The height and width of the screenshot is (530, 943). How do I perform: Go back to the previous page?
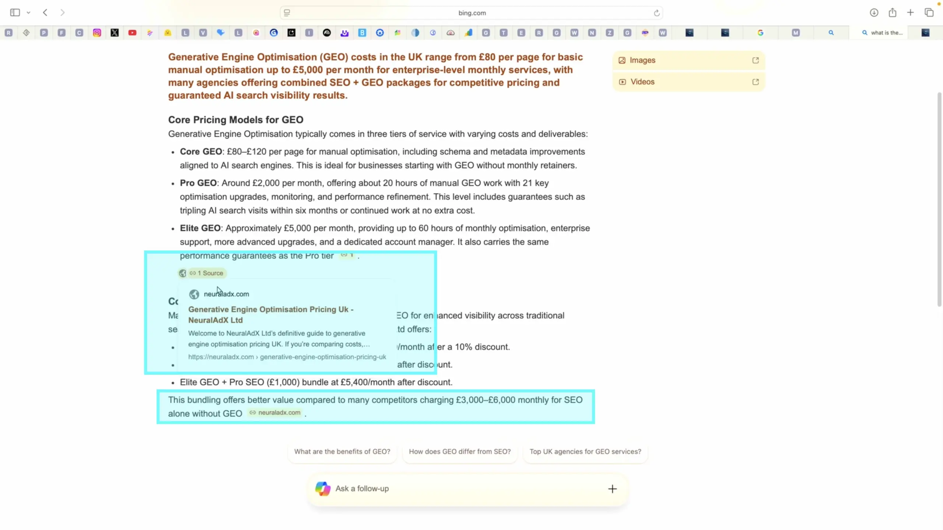(x=45, y=13)
